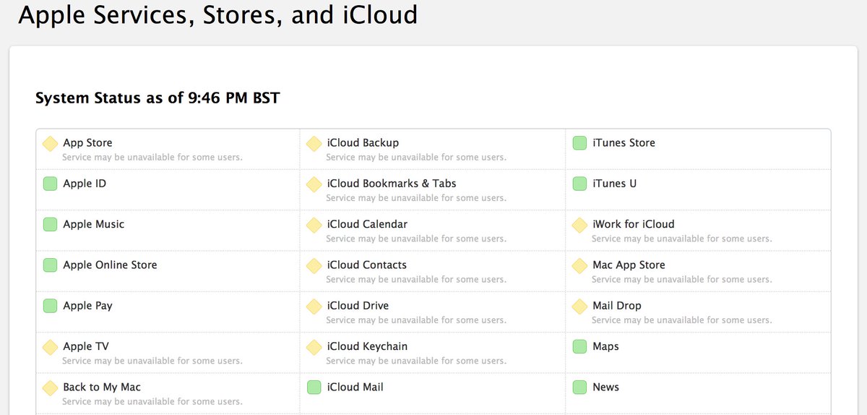Click the yellow diamond icon beside iCloud Contacts
The image size is (867, 415).
click(314, 265)
